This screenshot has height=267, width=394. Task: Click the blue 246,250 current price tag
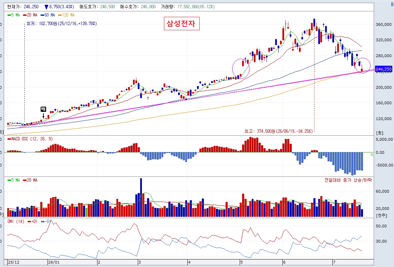tap(383, 69)
